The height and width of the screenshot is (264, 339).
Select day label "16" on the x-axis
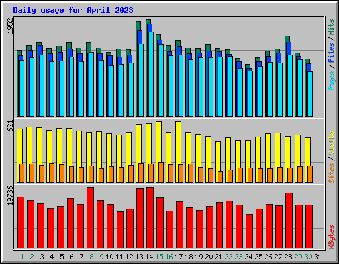[169, 257]
